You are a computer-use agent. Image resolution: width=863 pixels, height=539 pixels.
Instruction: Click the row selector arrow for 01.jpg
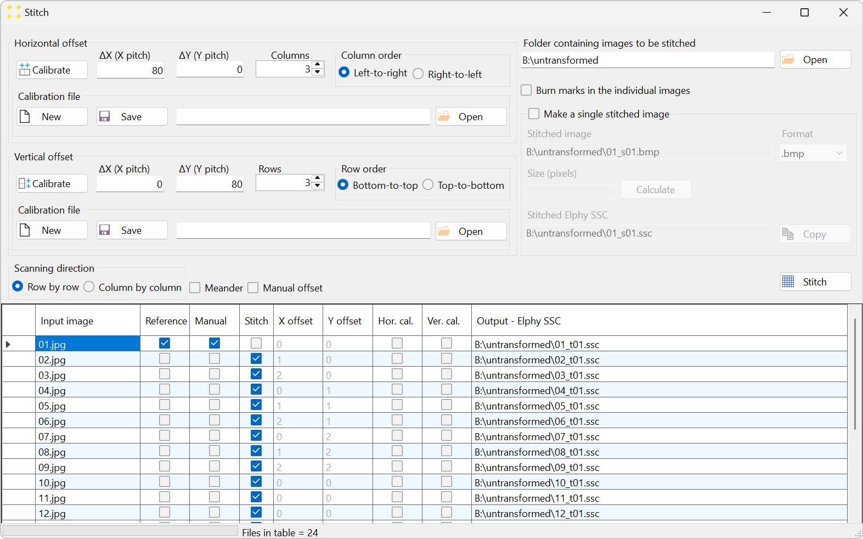pos(8,344)
